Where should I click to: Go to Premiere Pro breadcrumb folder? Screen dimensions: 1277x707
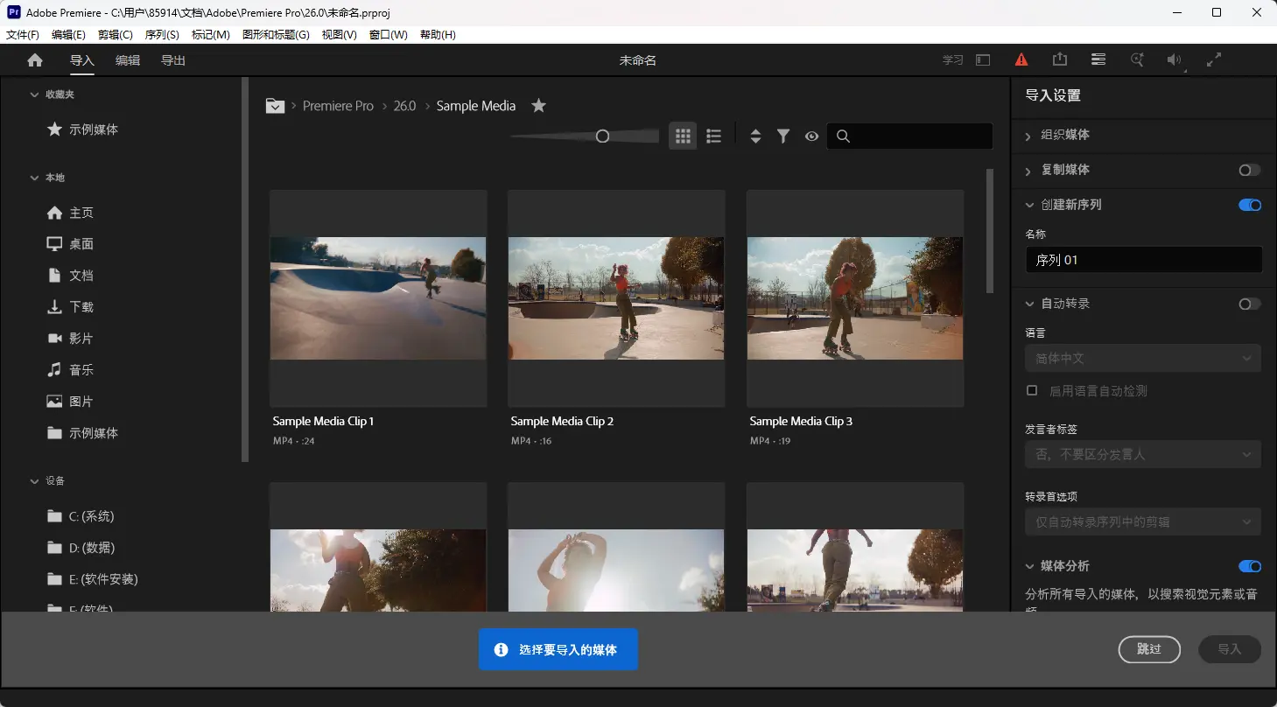tap(338, 106)
